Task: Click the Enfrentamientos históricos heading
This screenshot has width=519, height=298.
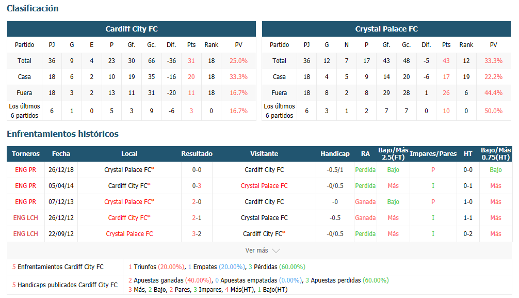Action: tap(62, 134)
